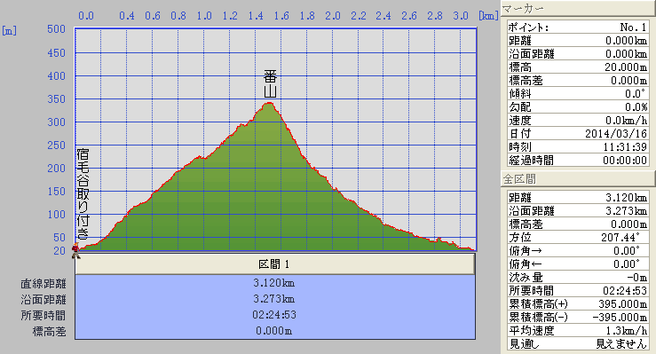Click the 日付 2014/03/16 row
Image resolution: width=656 pixels, height=354 pixels.
coord(578,133)
